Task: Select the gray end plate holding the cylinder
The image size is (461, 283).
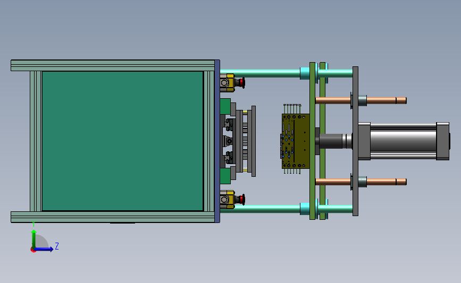Action: pyautogui.click(x=355, y=141)
